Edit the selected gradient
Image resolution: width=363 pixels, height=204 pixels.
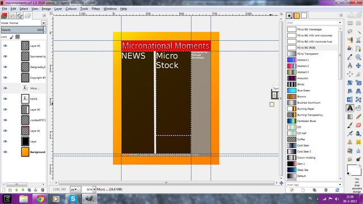(x=292, y=190)
